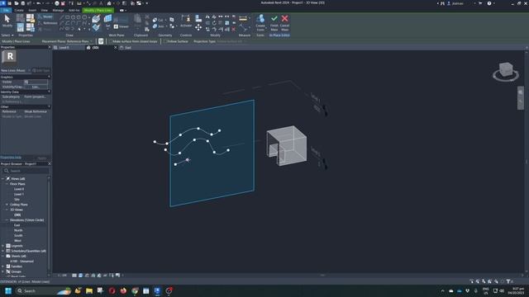Viewport: 529px width, 297px height.
Task: Close the {3D} view tab
Action: point(116,48)
